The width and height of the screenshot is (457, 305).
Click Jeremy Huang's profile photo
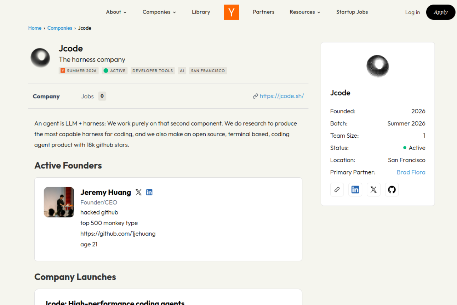click(59, 202)
